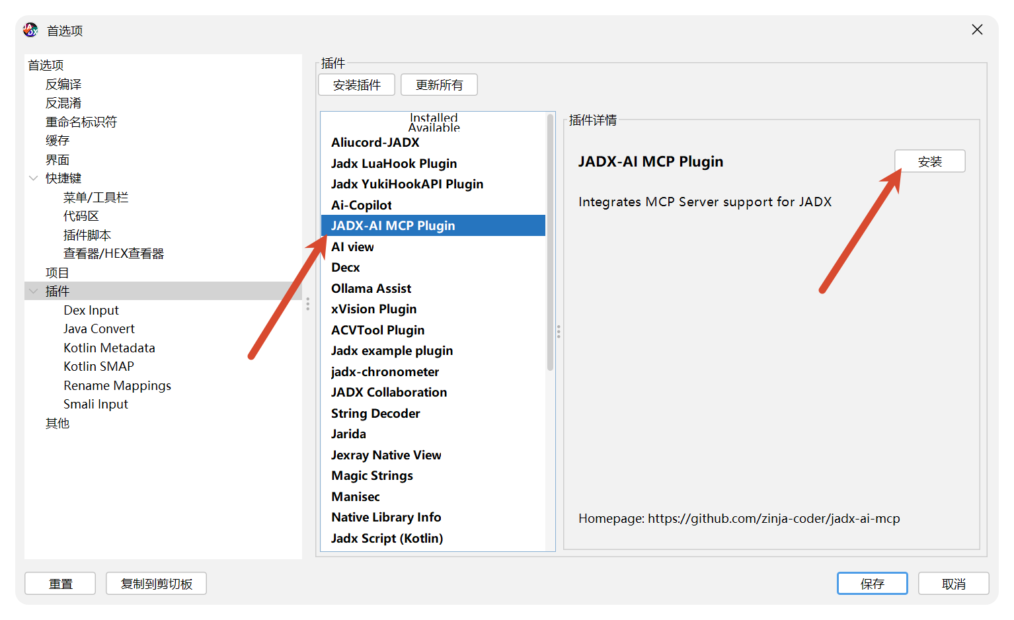The width and height of the screenshot is (1014, 620).
Task: Collapse the 插件 tree node
Action: pyautogui.click(x=34, y=291)
